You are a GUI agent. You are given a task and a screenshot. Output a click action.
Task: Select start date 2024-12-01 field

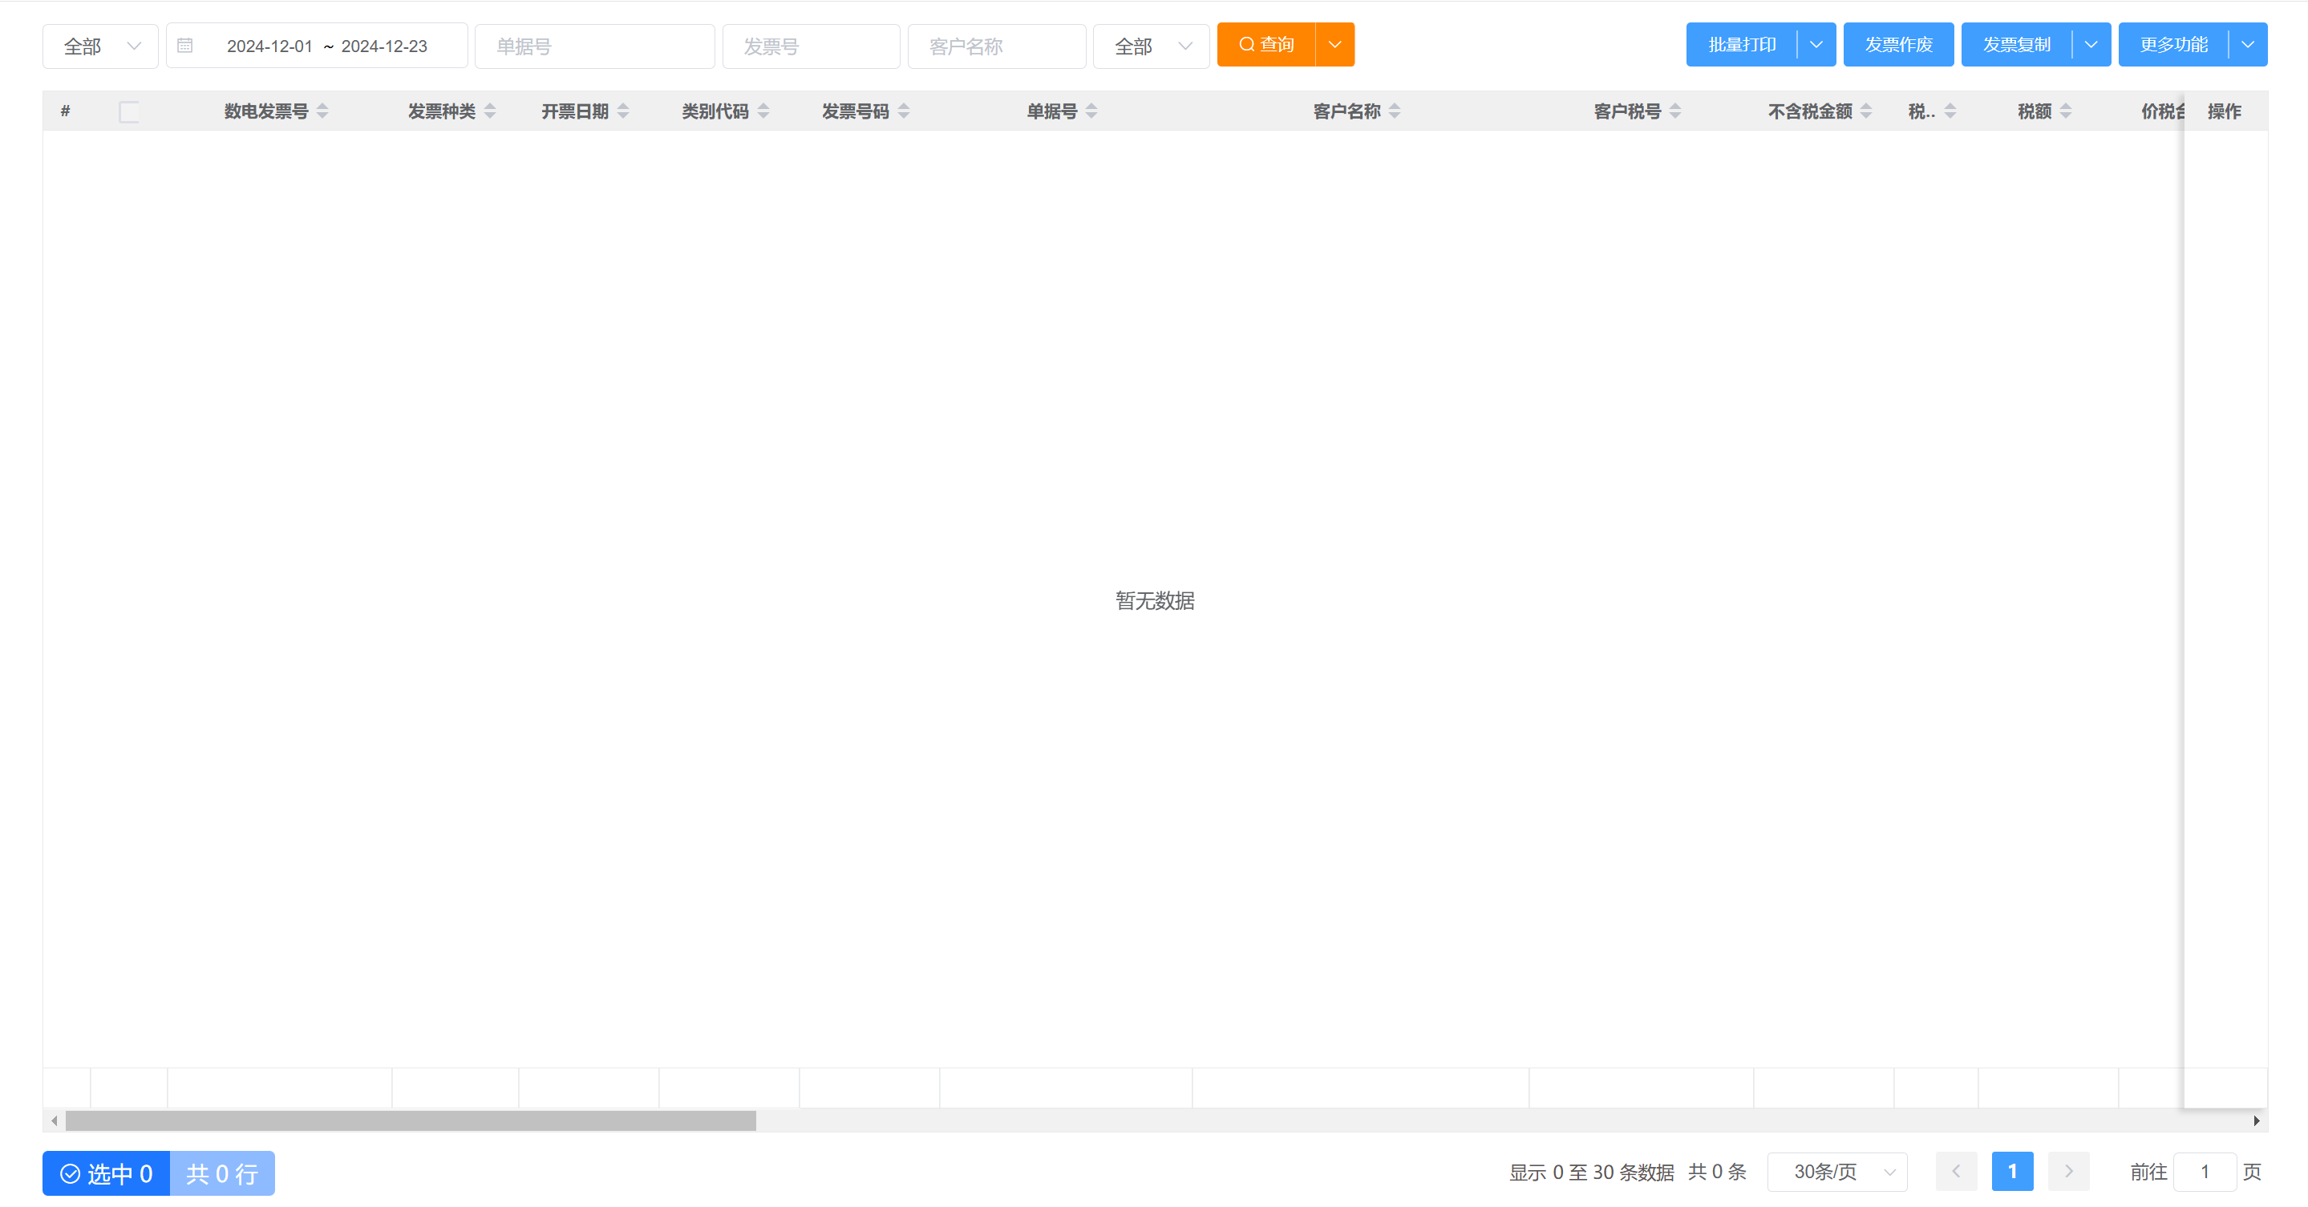269,46
